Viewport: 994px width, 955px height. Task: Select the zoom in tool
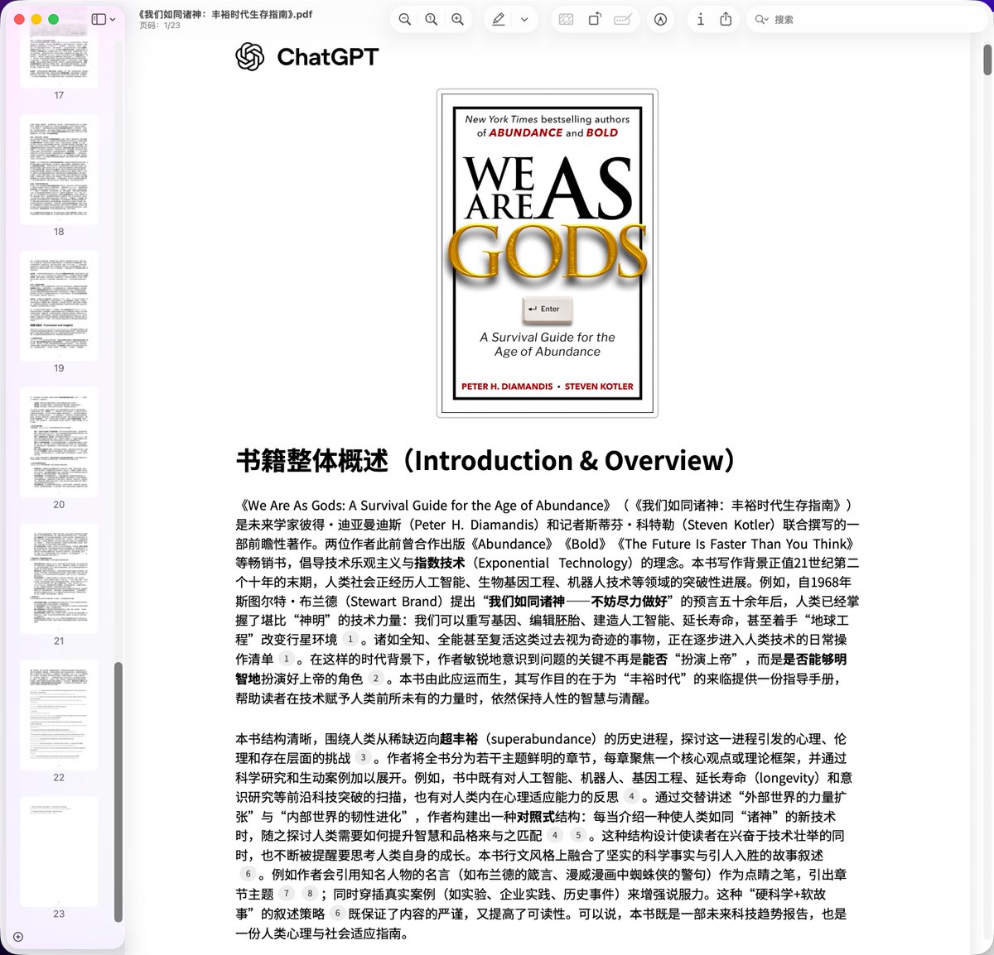(458, 18)
